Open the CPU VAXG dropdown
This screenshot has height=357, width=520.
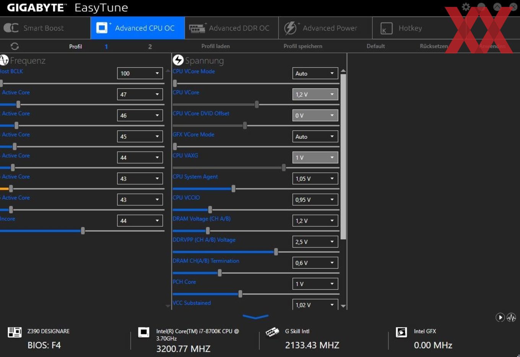[x=315, y=157]
